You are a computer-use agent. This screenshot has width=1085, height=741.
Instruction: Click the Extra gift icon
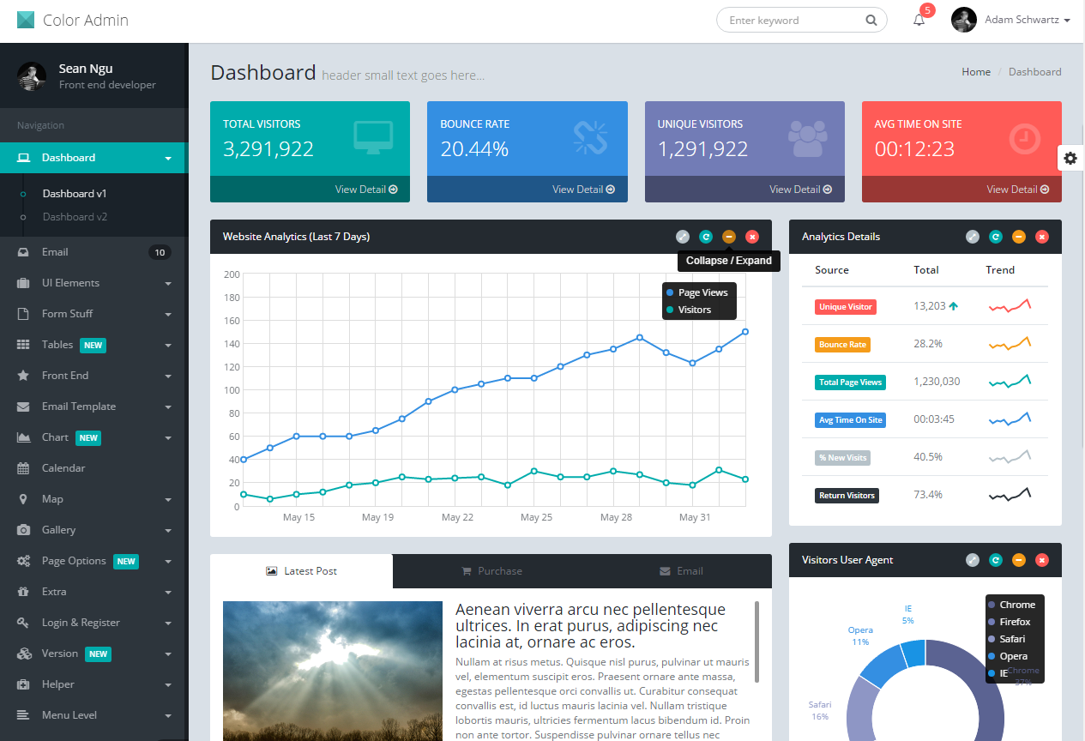24,592
